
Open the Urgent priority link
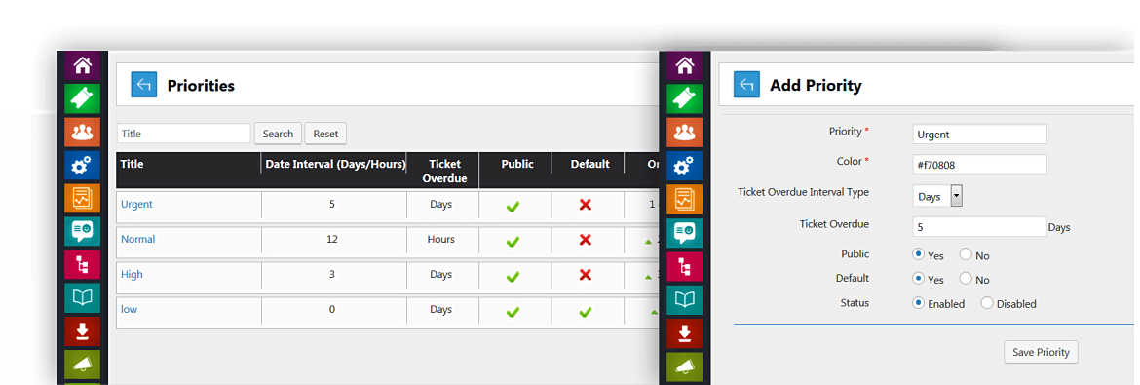136,204
